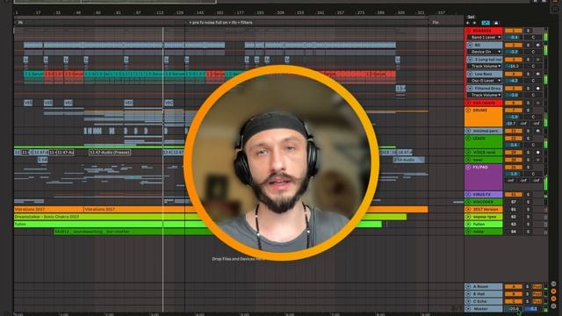The image size is (562, 316).
Task: Open the Osc O Level automation dropdown
Action: pos(484,81)
